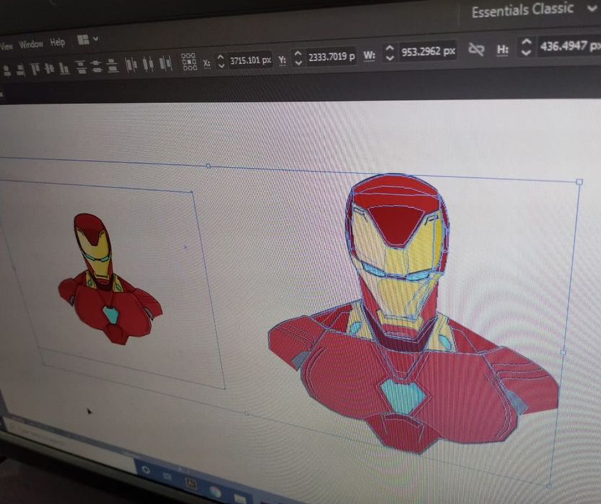
Task: Click the right-middle bounding box handle
Action: coord(563,352)
